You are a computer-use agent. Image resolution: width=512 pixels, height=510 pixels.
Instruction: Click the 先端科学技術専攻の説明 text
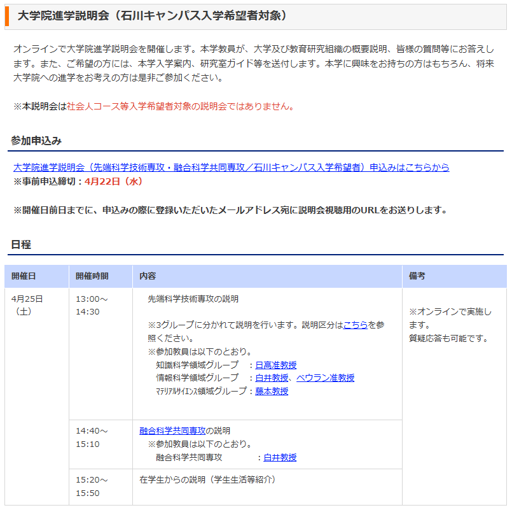pos(193,299)
